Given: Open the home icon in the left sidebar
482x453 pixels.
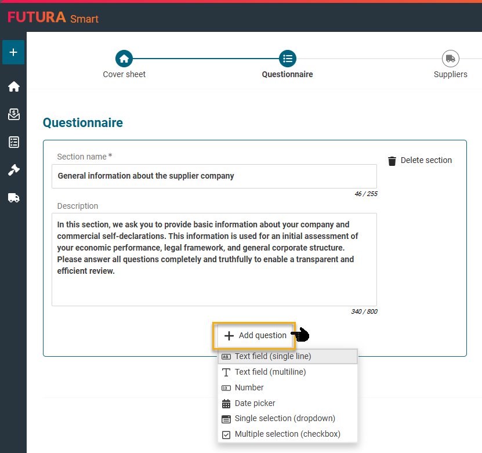Looking at the screenshot, I should tap(13, 86).
